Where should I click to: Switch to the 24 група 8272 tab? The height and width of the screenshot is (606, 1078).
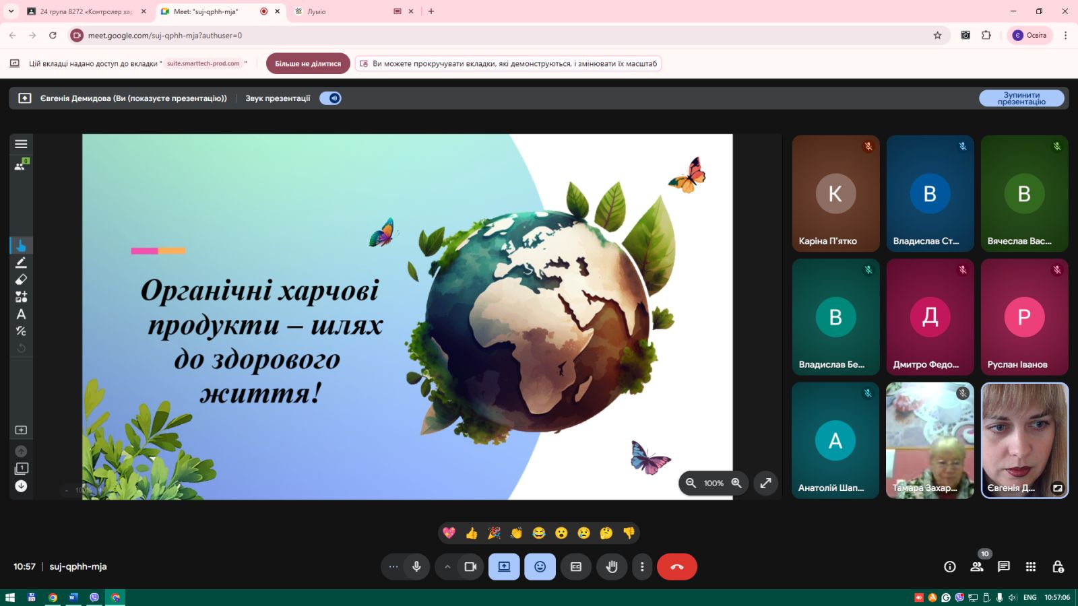[84, 11]
